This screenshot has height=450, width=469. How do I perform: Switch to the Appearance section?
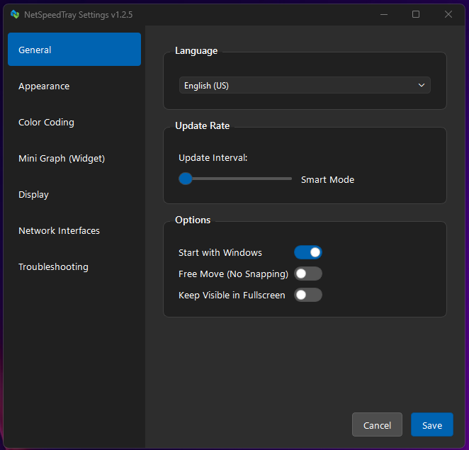74,86
